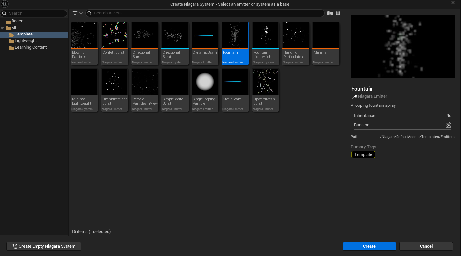
Task: Click the Template primary tag
Action: point(363,155)
